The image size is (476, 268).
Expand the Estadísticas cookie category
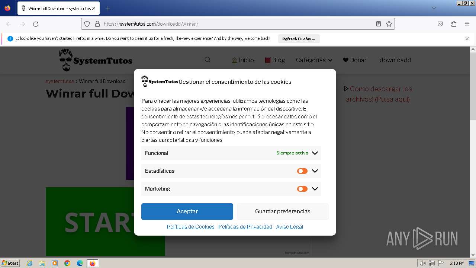pos(315,171)
